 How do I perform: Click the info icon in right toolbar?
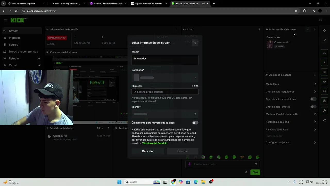click(324, 30)
